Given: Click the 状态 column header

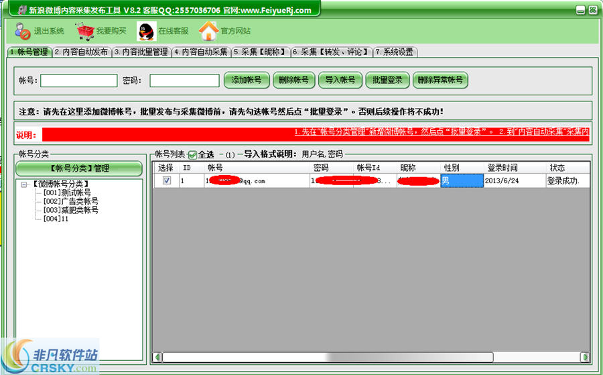Looking at the screenshot, I should [x=567, y=168].
